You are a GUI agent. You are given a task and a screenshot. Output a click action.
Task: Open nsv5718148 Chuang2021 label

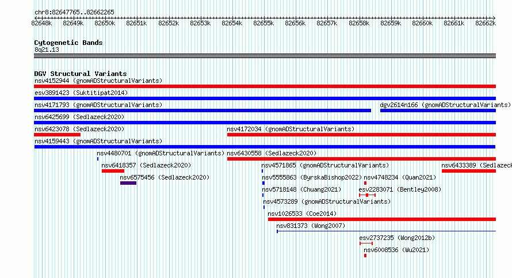[301, 189]
